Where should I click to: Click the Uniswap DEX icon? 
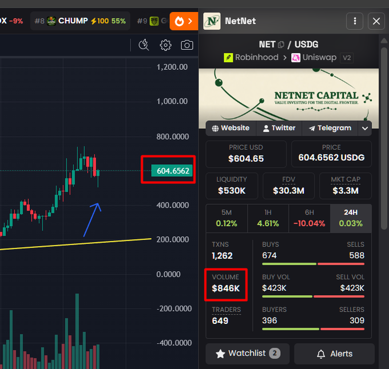[x=296, y=58]
